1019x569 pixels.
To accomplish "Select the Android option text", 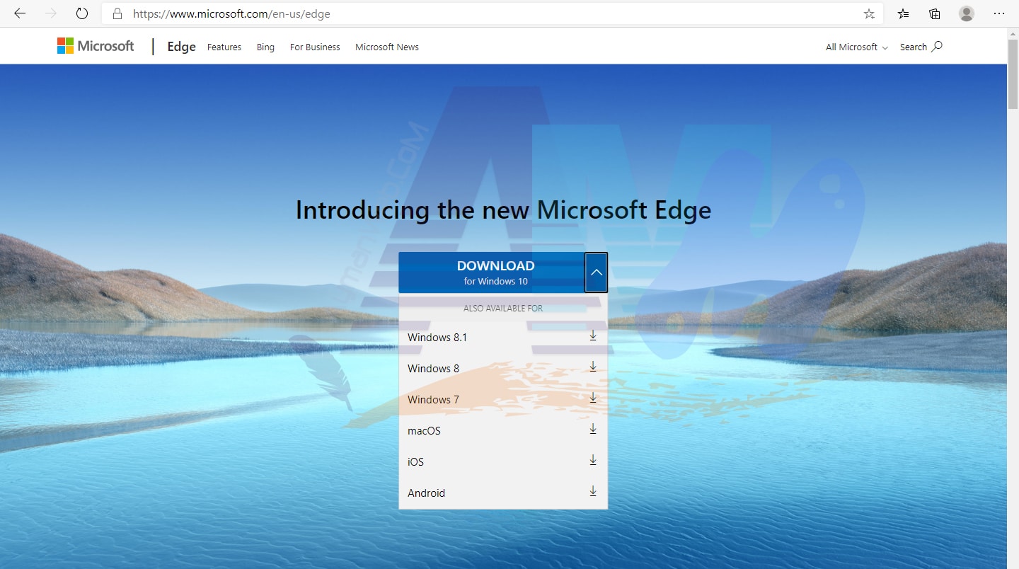I will [x=426, y=493].
